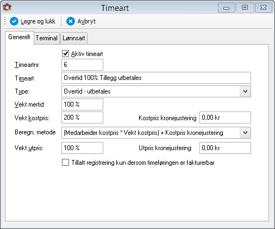The height and width of the screenshot is (229, 275).
Task: Click the Utpris kronejustering: label
Action: [165, 148]
